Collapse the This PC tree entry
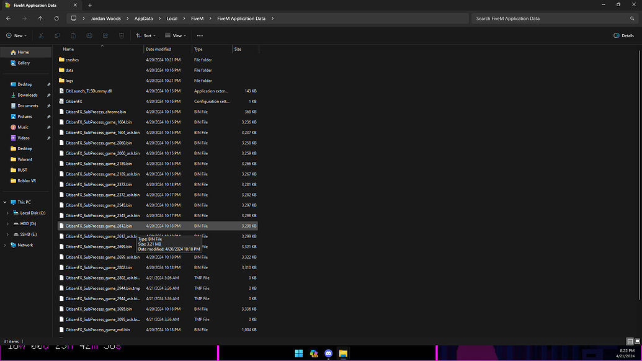This screenshot has width=642, height=361. pos(4,202)
